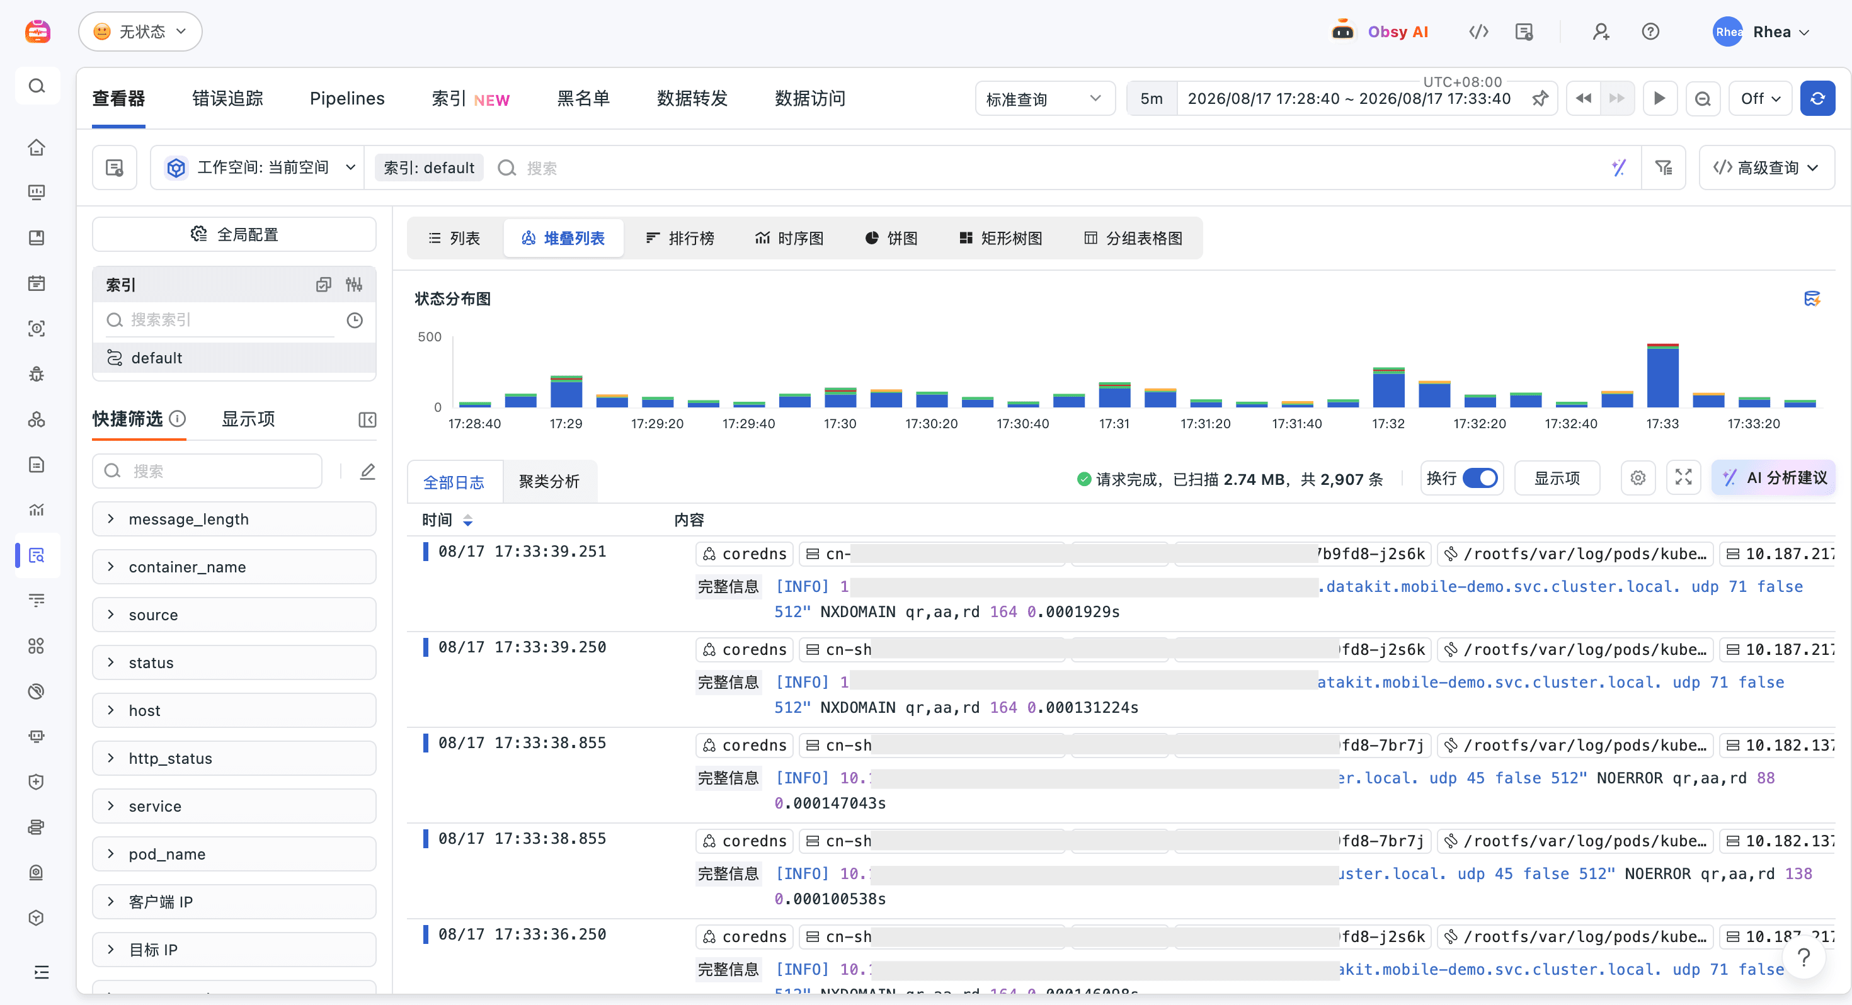Click the search icon in left sidebar

(37, 86)
